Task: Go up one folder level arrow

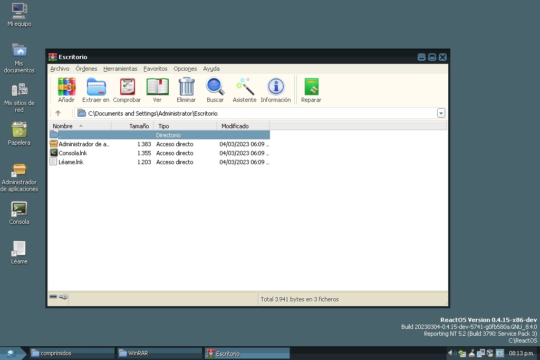Action: (x=58, y=113)
